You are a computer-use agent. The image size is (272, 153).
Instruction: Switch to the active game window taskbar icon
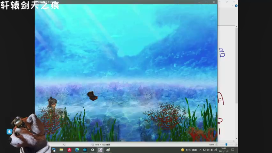(100, 150)
